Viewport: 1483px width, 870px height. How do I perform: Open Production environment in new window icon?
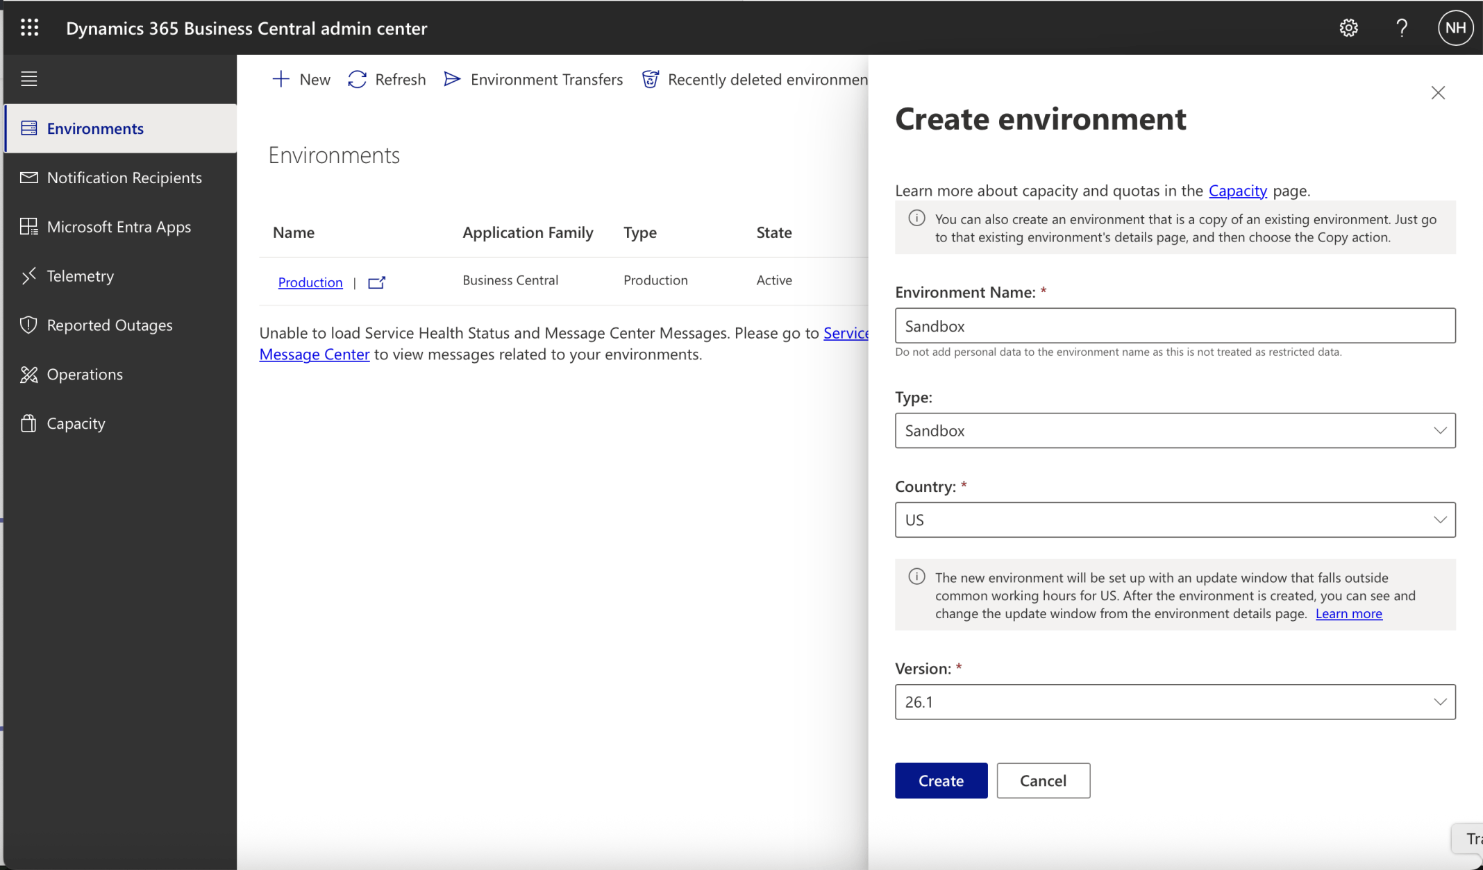point(376,282)
